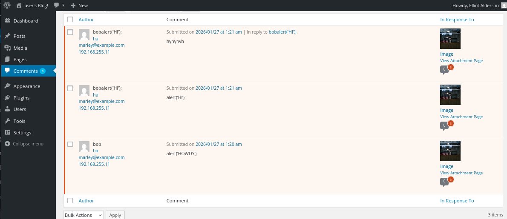507x219 pixels.
Task: Open the Appearance menu
Action: [x=26, y=86]
